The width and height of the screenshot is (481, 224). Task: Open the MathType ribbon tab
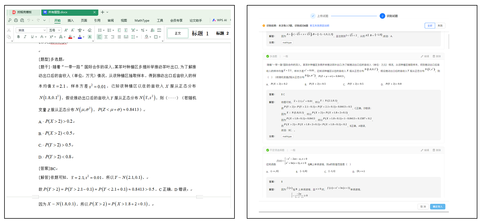142,20
